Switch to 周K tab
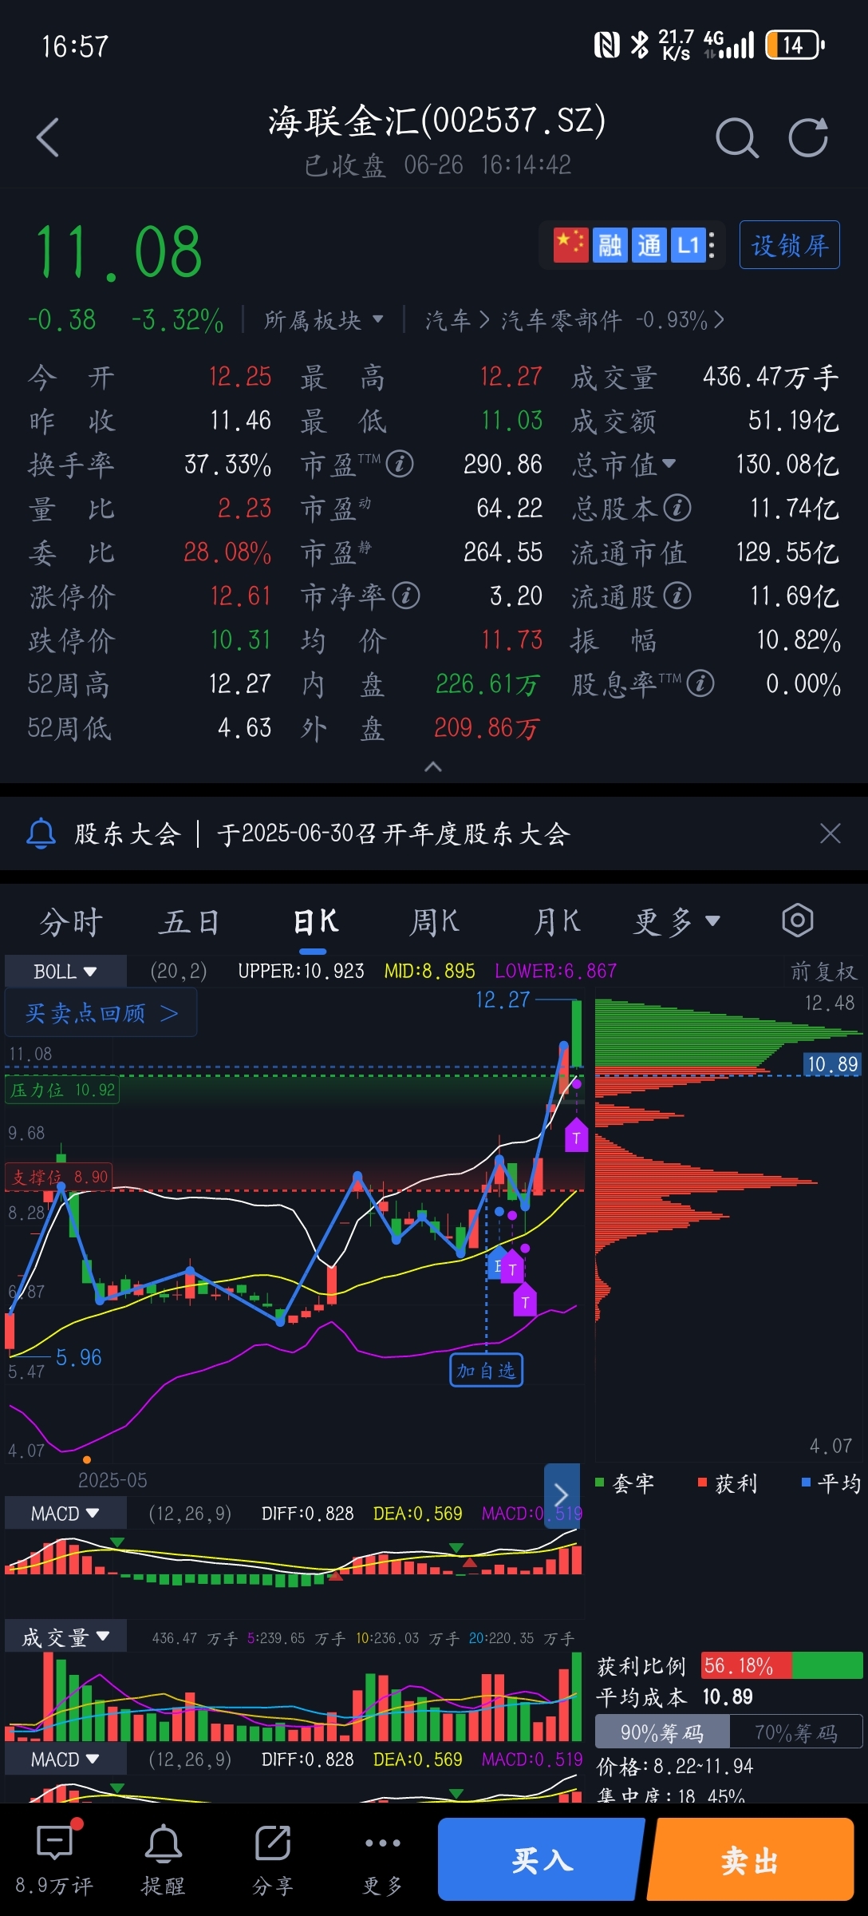Screen dimensions: 868x1916 (x=435, y=921)
